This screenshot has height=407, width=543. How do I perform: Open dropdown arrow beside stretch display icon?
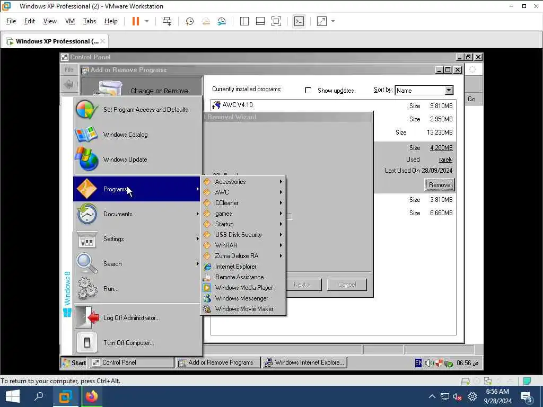click(x=333, y=21)
